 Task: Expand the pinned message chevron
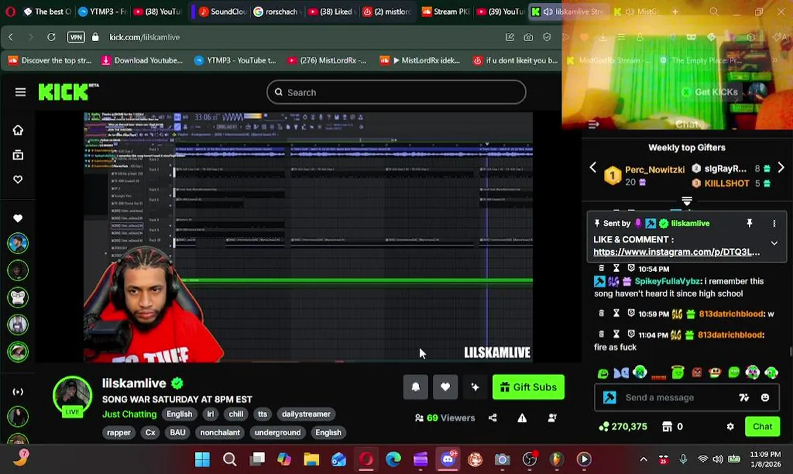774,244
